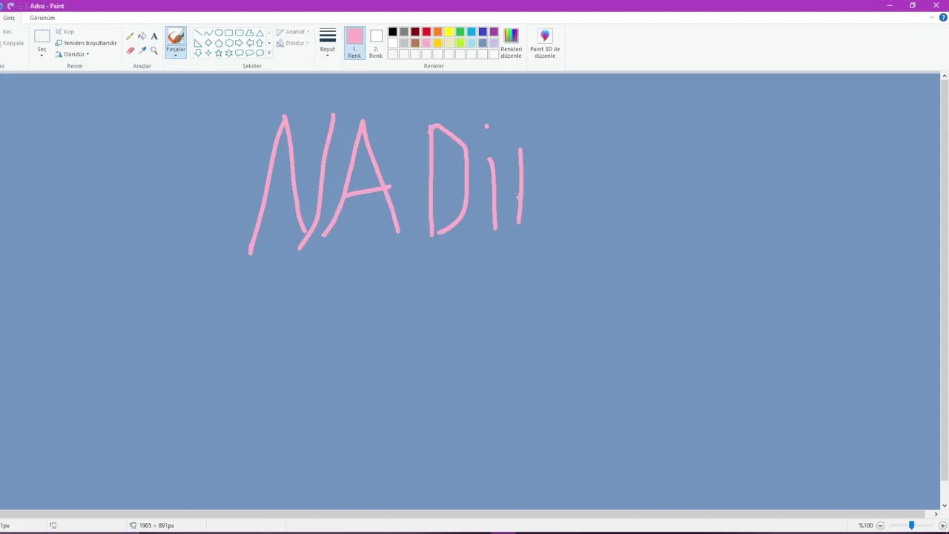Image resolution: width=949 pixels, height=534 pixels.
Task: Choose the green color swatch
Action: point(460,32)
